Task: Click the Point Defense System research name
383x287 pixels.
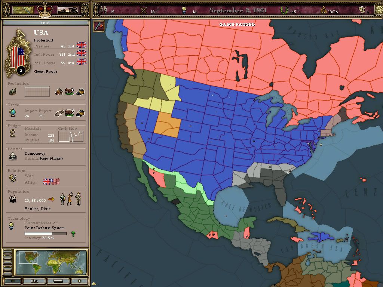Action: (x=45, y=228)
